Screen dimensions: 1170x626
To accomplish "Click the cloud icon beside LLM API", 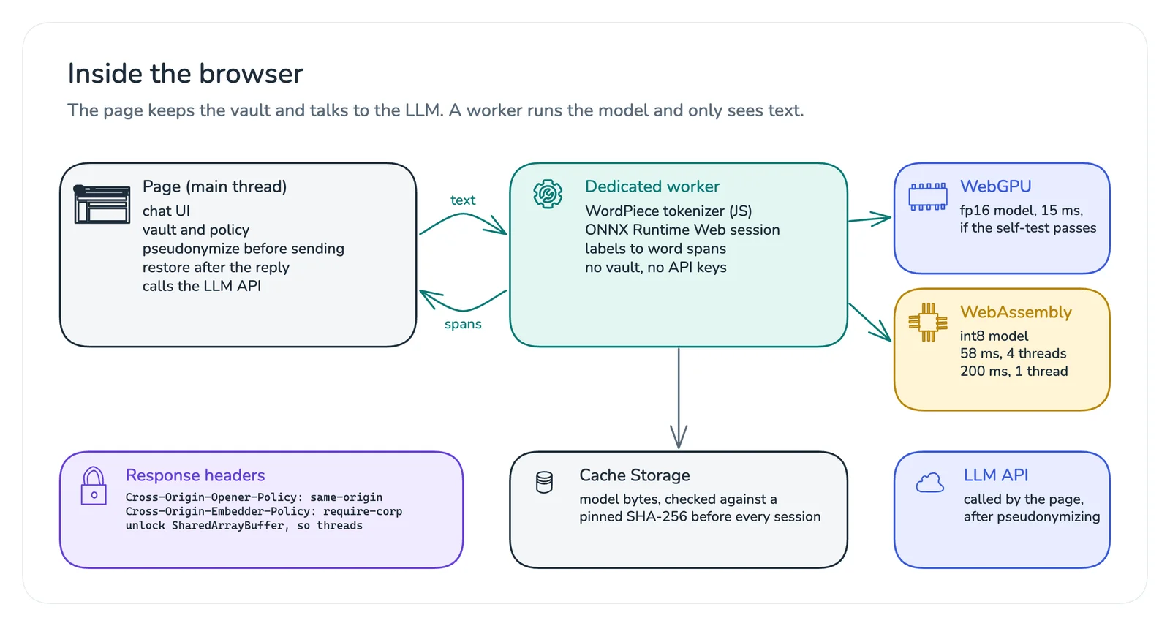I will [x=930, y=483].
